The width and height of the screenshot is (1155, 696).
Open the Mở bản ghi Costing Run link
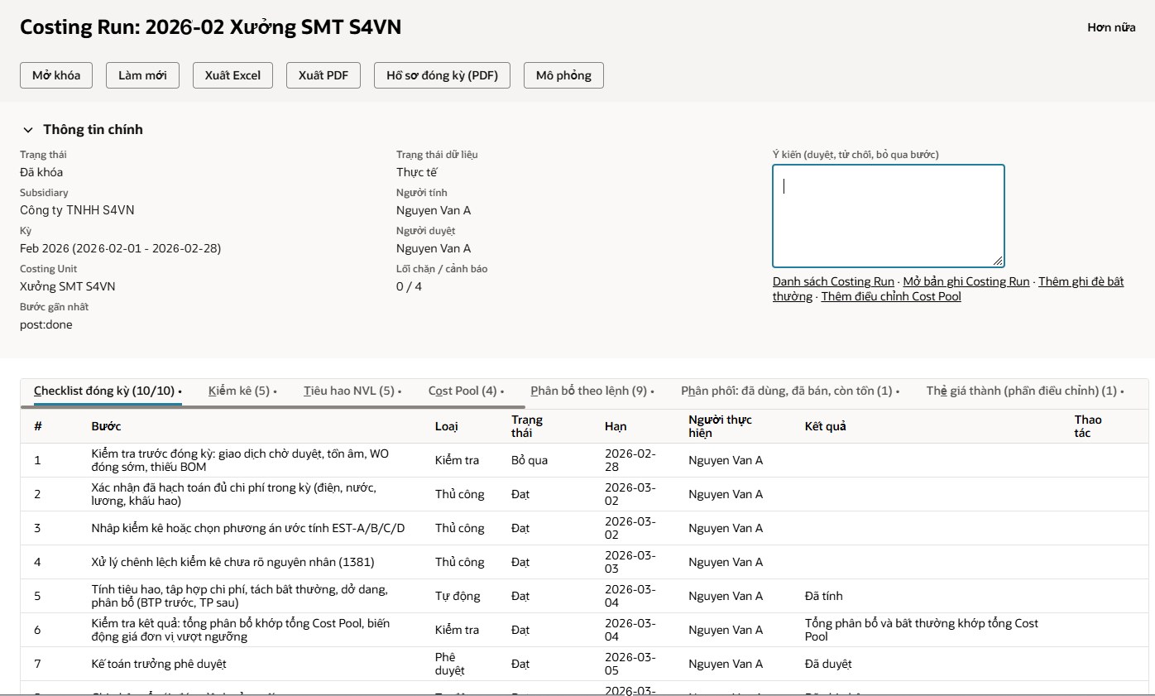click(x=966, y=281)
